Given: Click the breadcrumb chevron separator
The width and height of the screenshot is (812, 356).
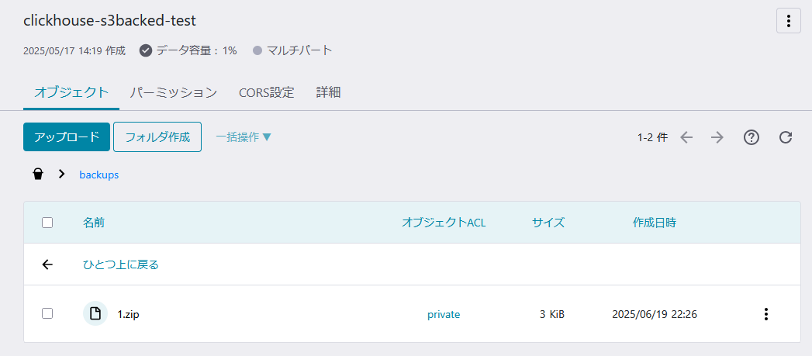Looking at the screenshot, I should click(61, 175).
